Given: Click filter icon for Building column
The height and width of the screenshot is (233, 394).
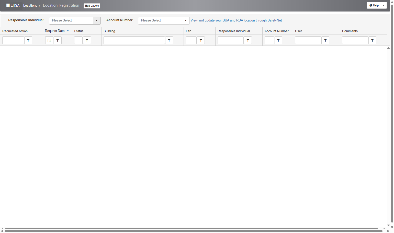Looking at the screenshot, I should click(x=169, y=40).
